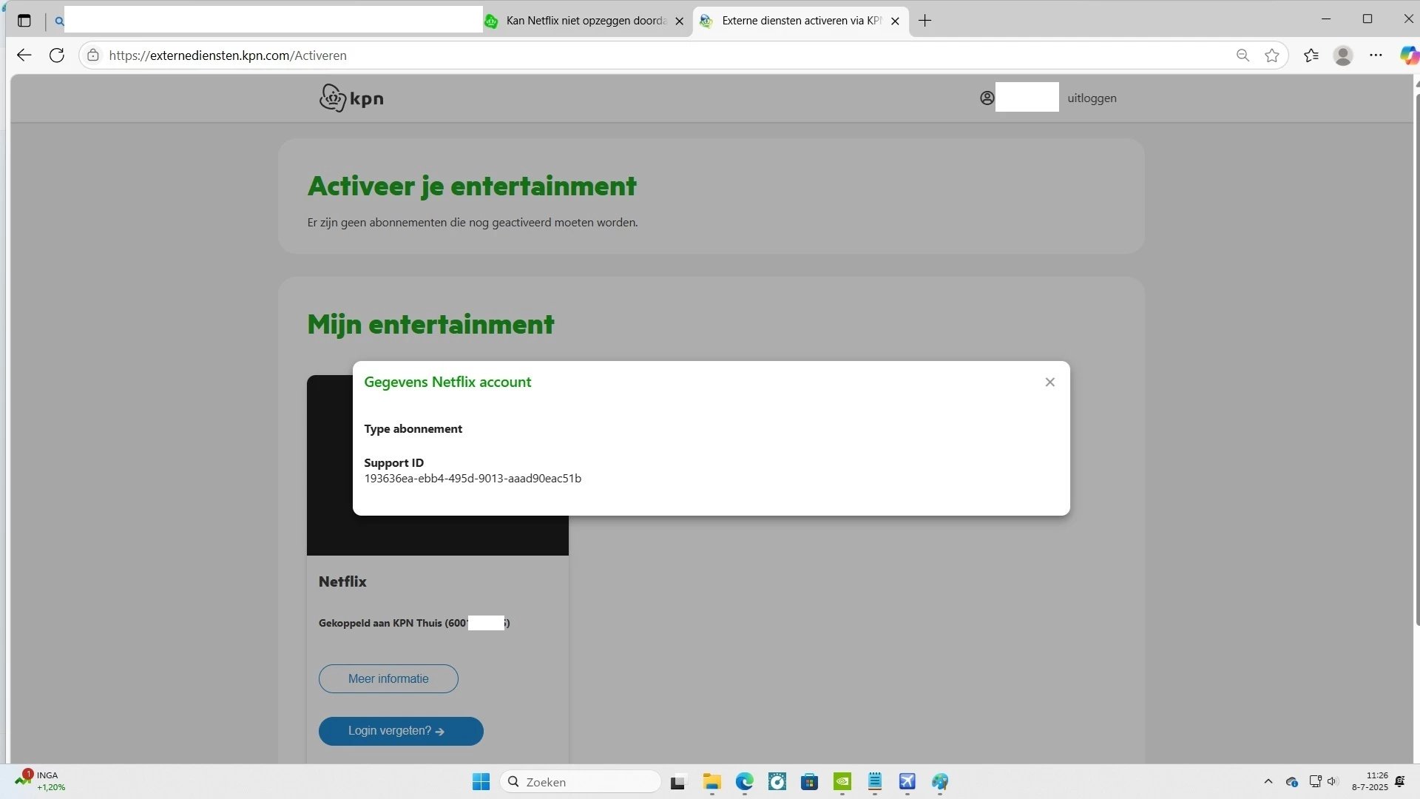Switch to Kan Netflix niet opzeggen tab

point(584,21)
